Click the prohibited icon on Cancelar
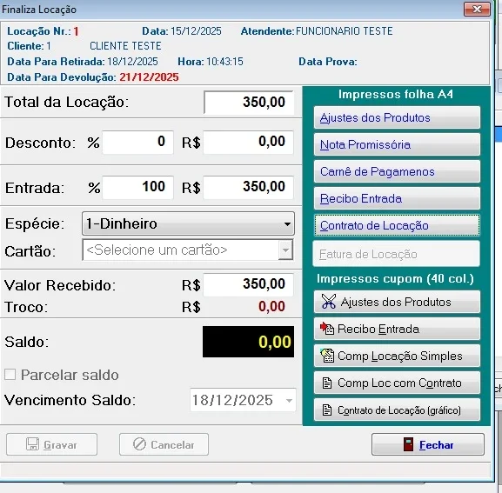This screenshot has height=493, width=502. (139, 444)
